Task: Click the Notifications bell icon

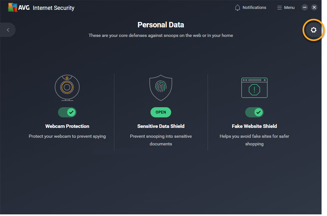Action: [x=238, y=8]
